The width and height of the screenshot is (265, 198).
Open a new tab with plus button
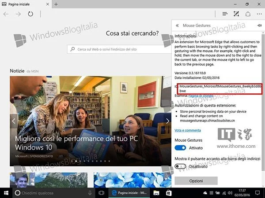(56, 4)
